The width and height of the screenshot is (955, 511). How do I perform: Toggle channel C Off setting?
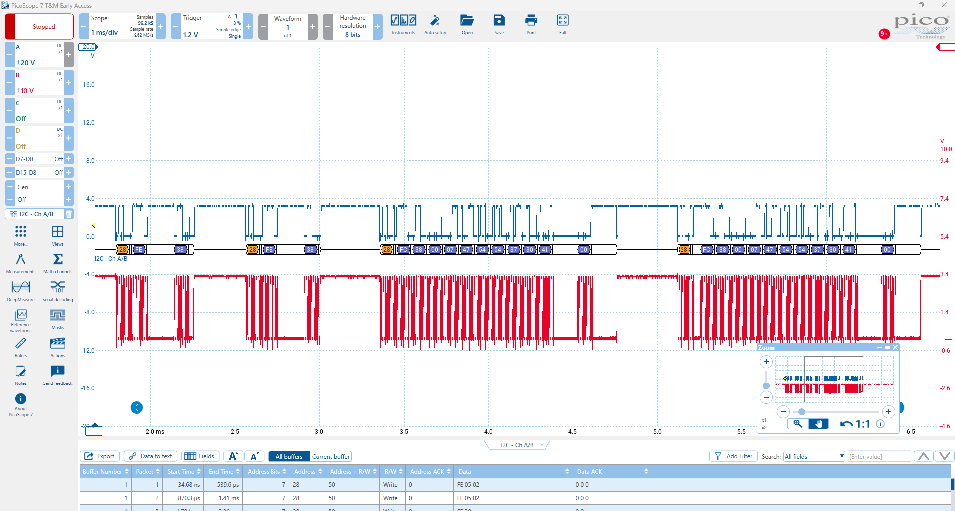(39, 111)
